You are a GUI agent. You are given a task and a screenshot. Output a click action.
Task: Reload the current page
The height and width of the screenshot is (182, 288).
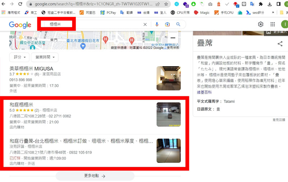coord(20,4)
